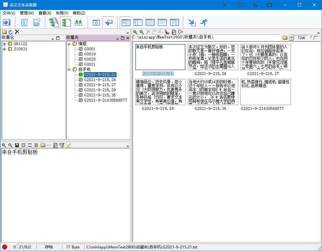Screen dimensions: 322x251
Task: Click the running man icon in toolbar
Action: (x=204, y=22)
